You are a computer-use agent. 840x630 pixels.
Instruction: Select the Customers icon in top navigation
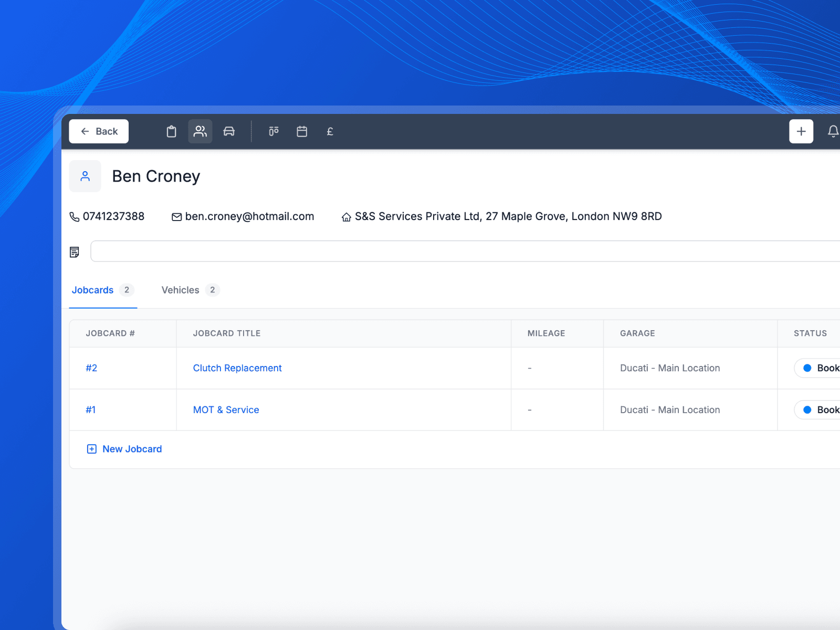click(200, 131)
